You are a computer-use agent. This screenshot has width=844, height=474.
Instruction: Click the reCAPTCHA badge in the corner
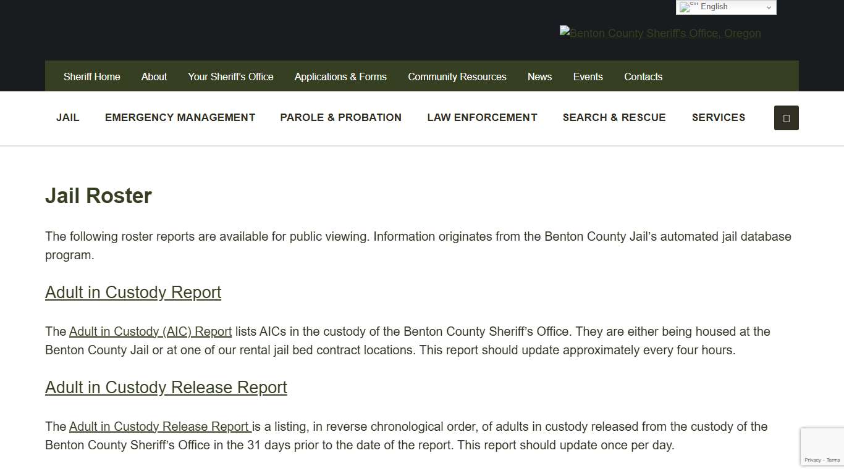(822, 446)
